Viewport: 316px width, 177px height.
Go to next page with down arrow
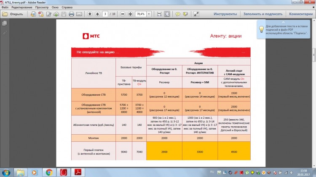[97, 14]
